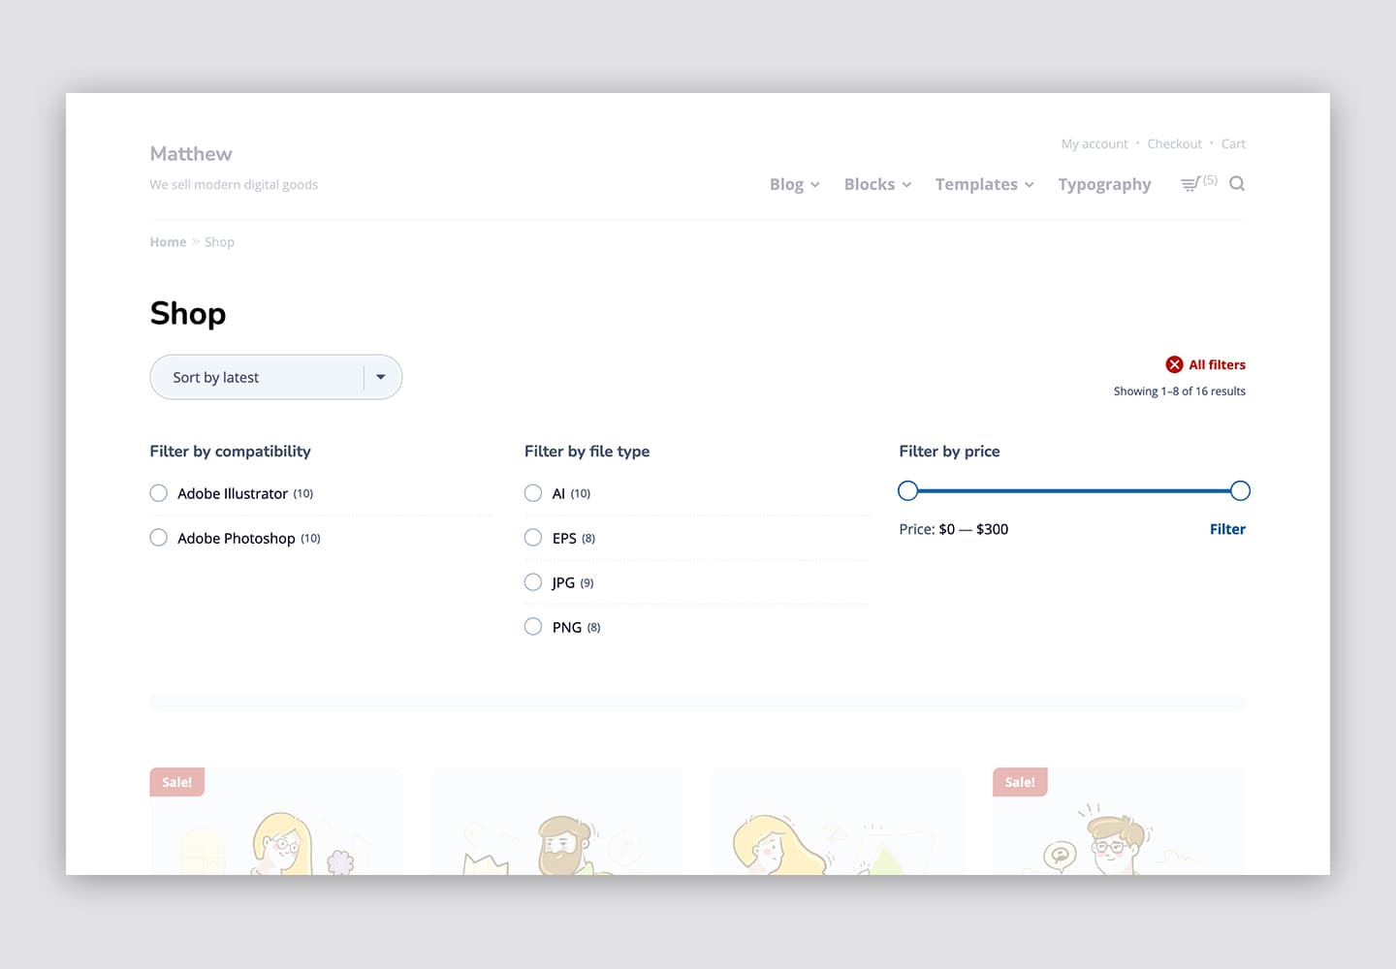Click the red X clear filters icon
1396x969 pixels.
click(1174, 364)
